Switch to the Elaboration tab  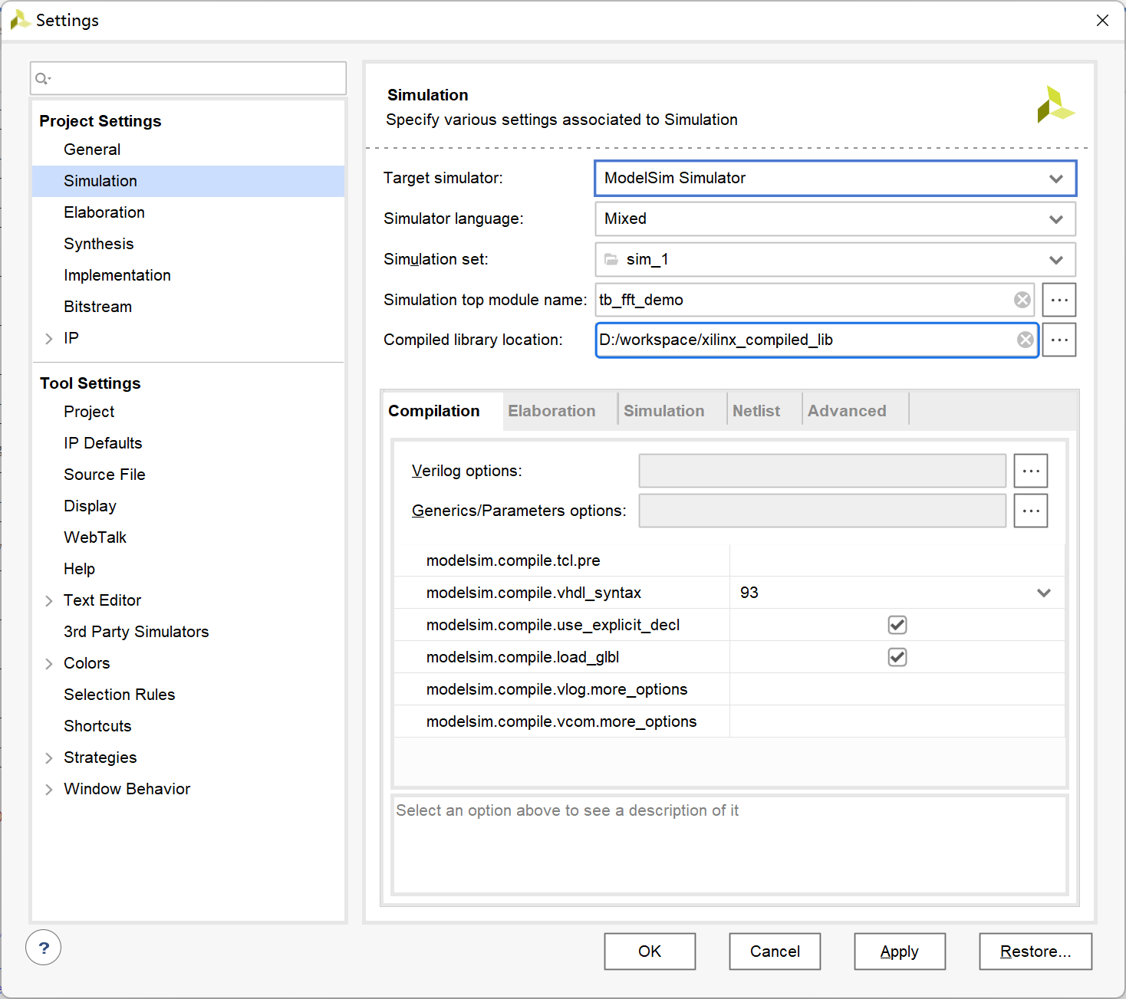point(560,411)
